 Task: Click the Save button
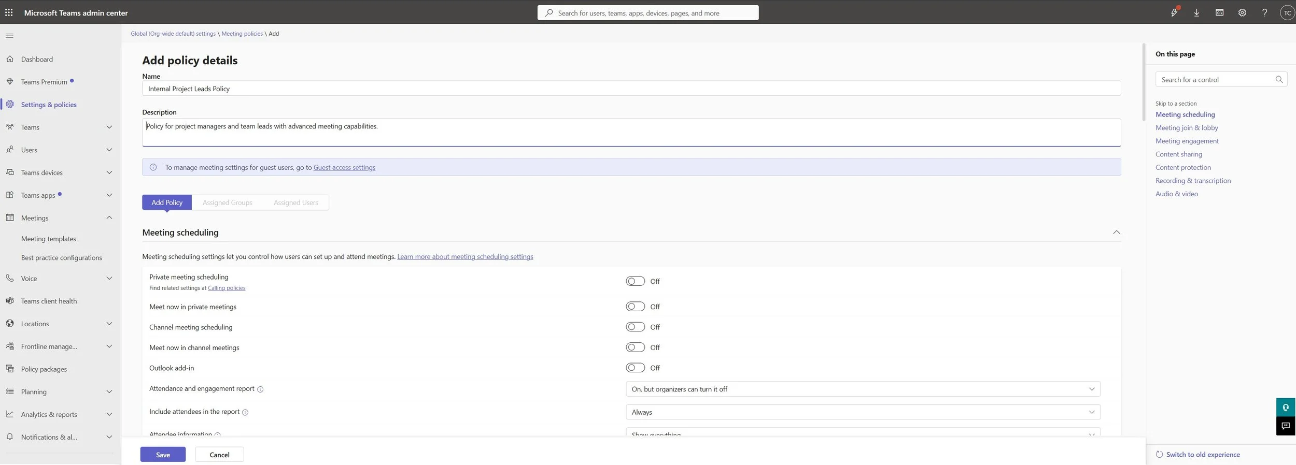(163, 455)
